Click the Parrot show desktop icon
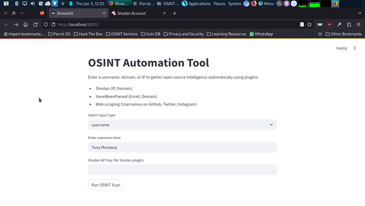365x206 pixels. click(6, 3)
